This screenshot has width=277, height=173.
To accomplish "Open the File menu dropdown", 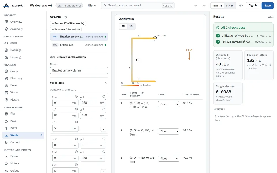I will click(x=92, y=6).
